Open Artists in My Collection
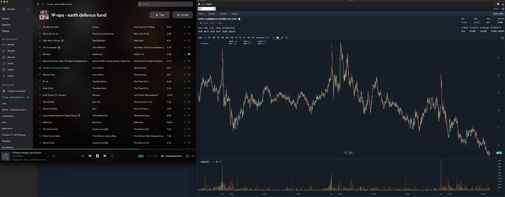The height and width of the screenshot is (197, 505). 11,76
